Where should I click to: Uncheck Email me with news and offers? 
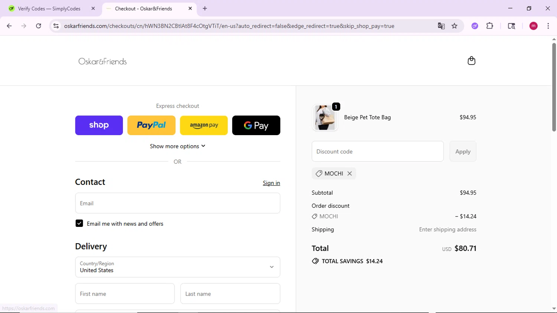pos(79,223)
